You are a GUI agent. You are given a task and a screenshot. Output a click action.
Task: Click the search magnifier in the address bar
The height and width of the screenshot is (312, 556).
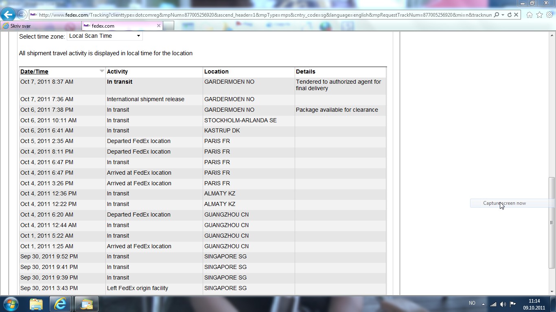coord(496,15)
